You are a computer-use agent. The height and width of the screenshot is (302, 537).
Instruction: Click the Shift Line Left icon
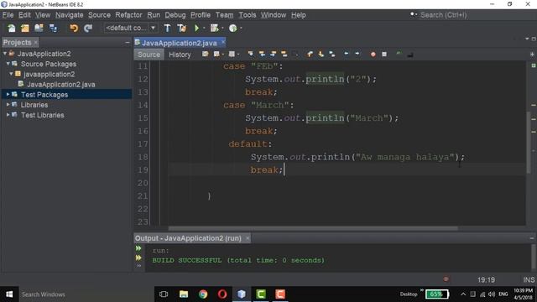[x=347, y=54]
